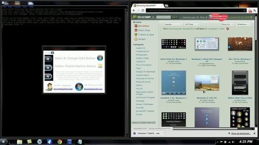Screen dimensions: 259x145
Task: Reload the deviantART page in Chrome
Action: click(143, 10)
